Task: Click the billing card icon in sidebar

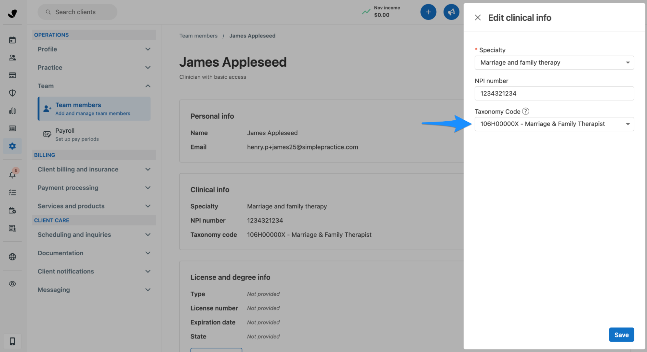Action: click(x=12, y=75)
